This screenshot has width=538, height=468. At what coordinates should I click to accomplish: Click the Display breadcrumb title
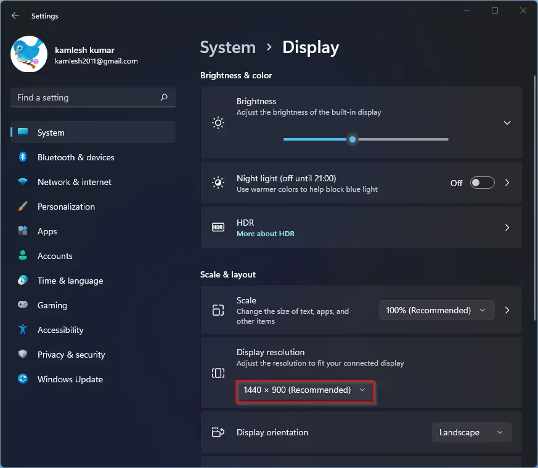point(311,47)
